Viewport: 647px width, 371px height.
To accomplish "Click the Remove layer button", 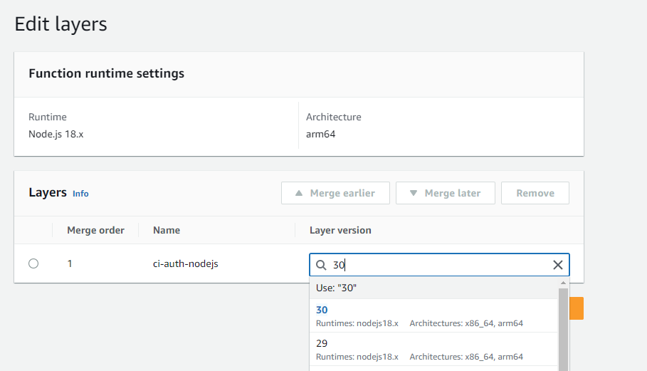I will tap(535, 193).
